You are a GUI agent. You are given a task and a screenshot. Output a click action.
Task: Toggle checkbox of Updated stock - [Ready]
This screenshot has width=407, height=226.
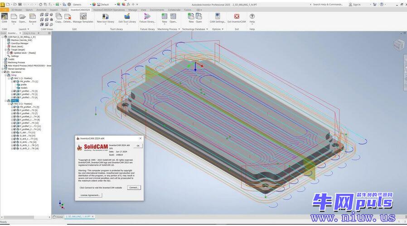coord(8,53)
